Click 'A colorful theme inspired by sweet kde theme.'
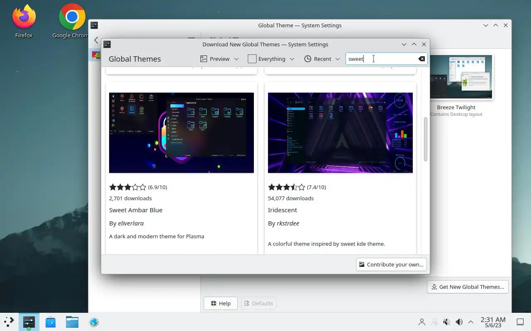531x331 pixels. [326, 244]
